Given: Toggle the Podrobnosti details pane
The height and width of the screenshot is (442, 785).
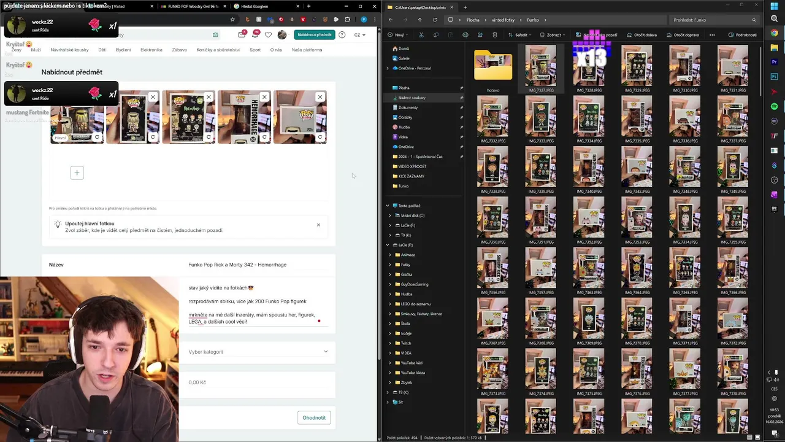Looking at the screenshot, I should click(x=743, y=35).
